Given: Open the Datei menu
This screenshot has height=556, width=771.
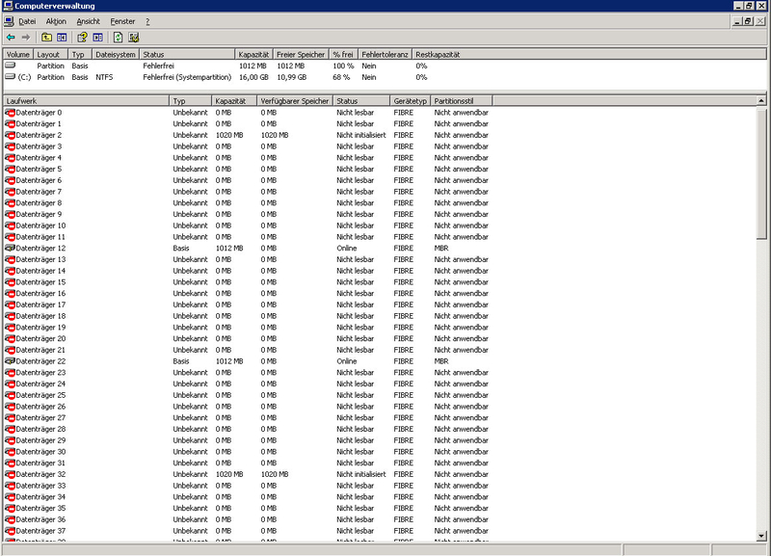Looking at the screenshot, I should [27, 21].
